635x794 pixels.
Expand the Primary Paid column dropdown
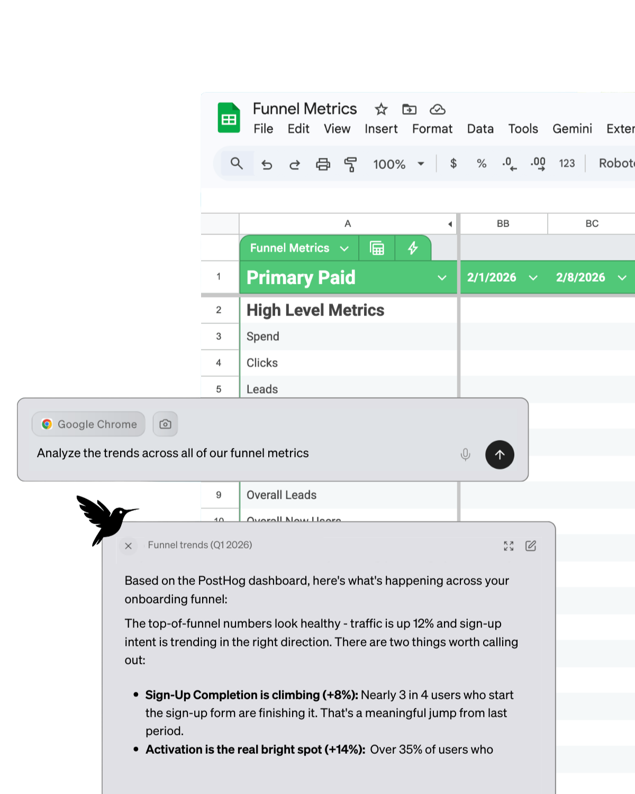point(442,278)
